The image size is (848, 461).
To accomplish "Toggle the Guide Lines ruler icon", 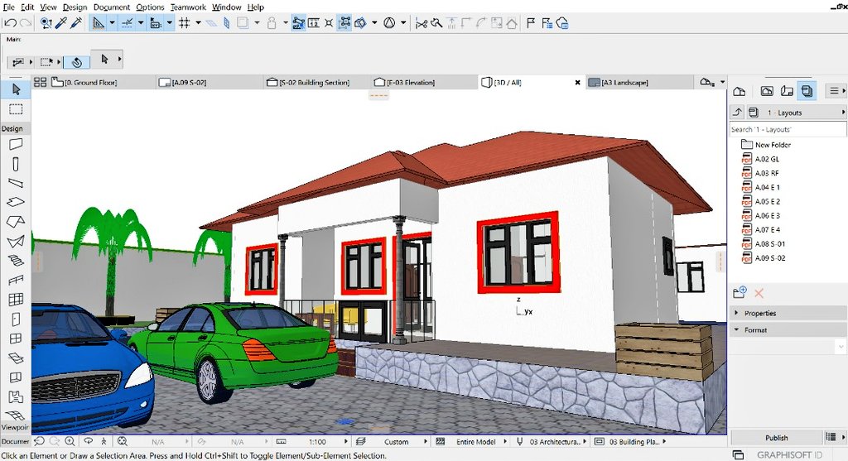I will (99, 23).
